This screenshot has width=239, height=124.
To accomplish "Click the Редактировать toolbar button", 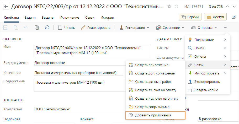I will [96, 28].
